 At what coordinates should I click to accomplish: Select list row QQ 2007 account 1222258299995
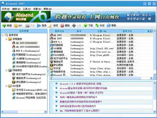tap(101, 35)
